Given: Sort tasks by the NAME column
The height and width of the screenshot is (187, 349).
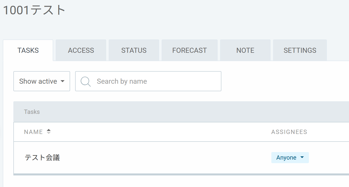Looking at the screenshot, I should tap(34, 132).
